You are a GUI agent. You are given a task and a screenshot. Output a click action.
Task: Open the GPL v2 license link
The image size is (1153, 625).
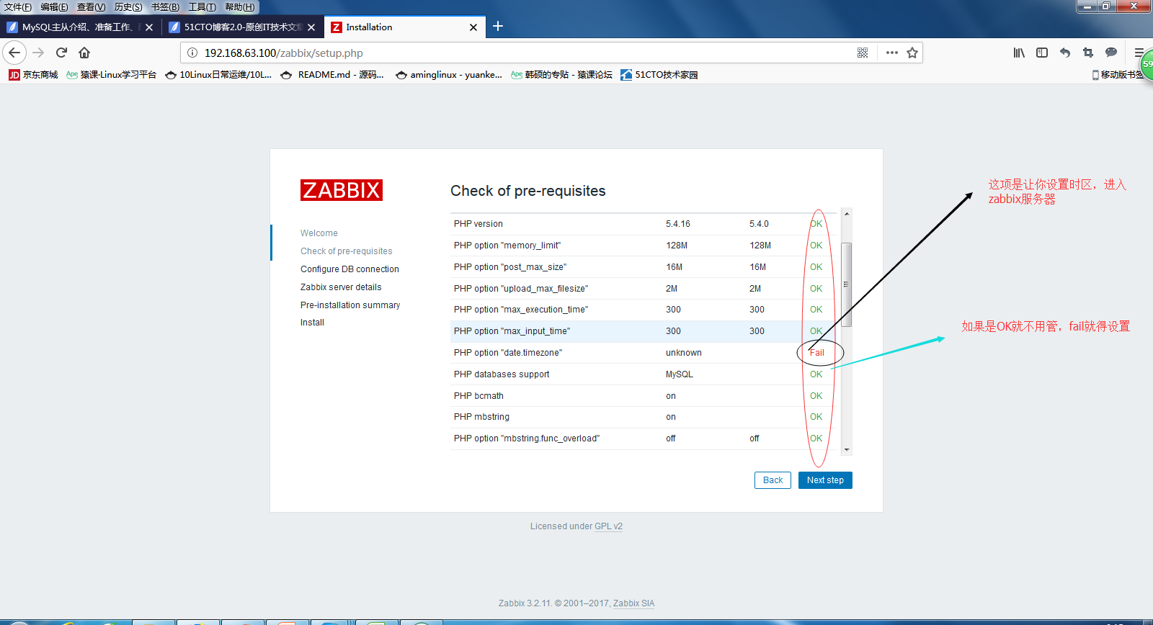tap(608, 526)
